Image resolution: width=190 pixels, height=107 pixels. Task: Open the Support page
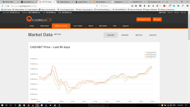(125, 26)
